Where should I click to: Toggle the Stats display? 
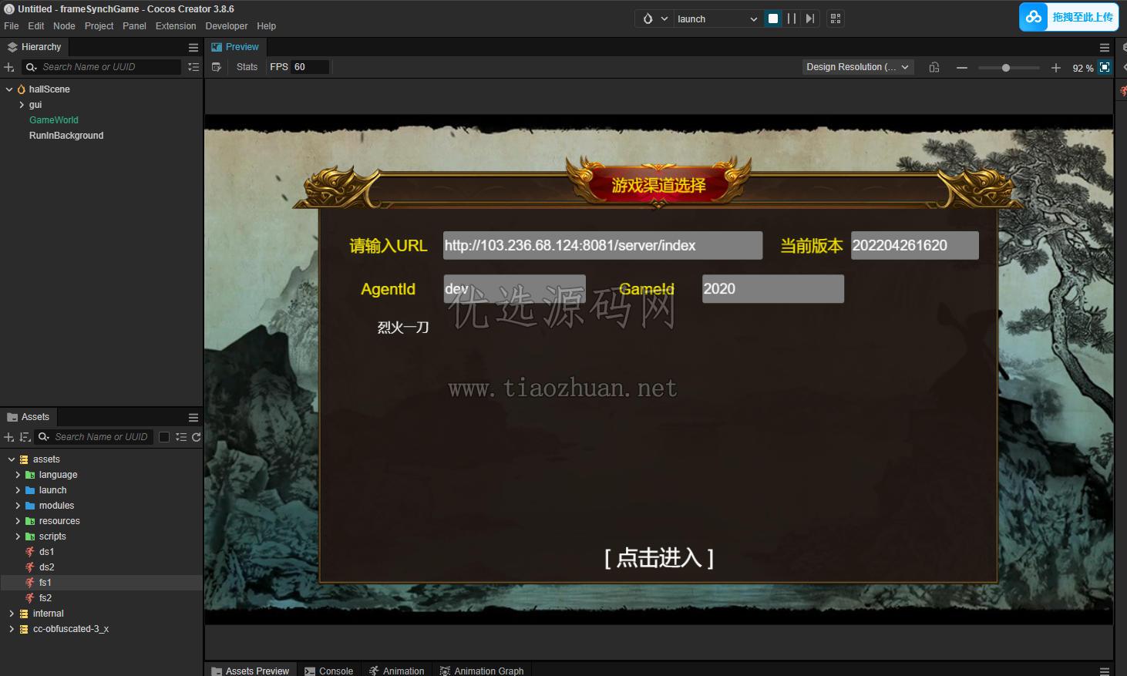(247, 67)
